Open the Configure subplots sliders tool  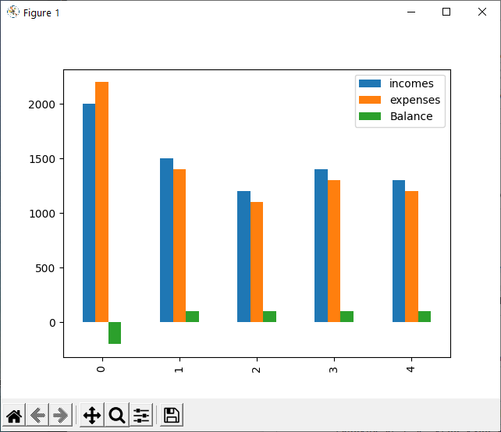click(x=141, y=416)
